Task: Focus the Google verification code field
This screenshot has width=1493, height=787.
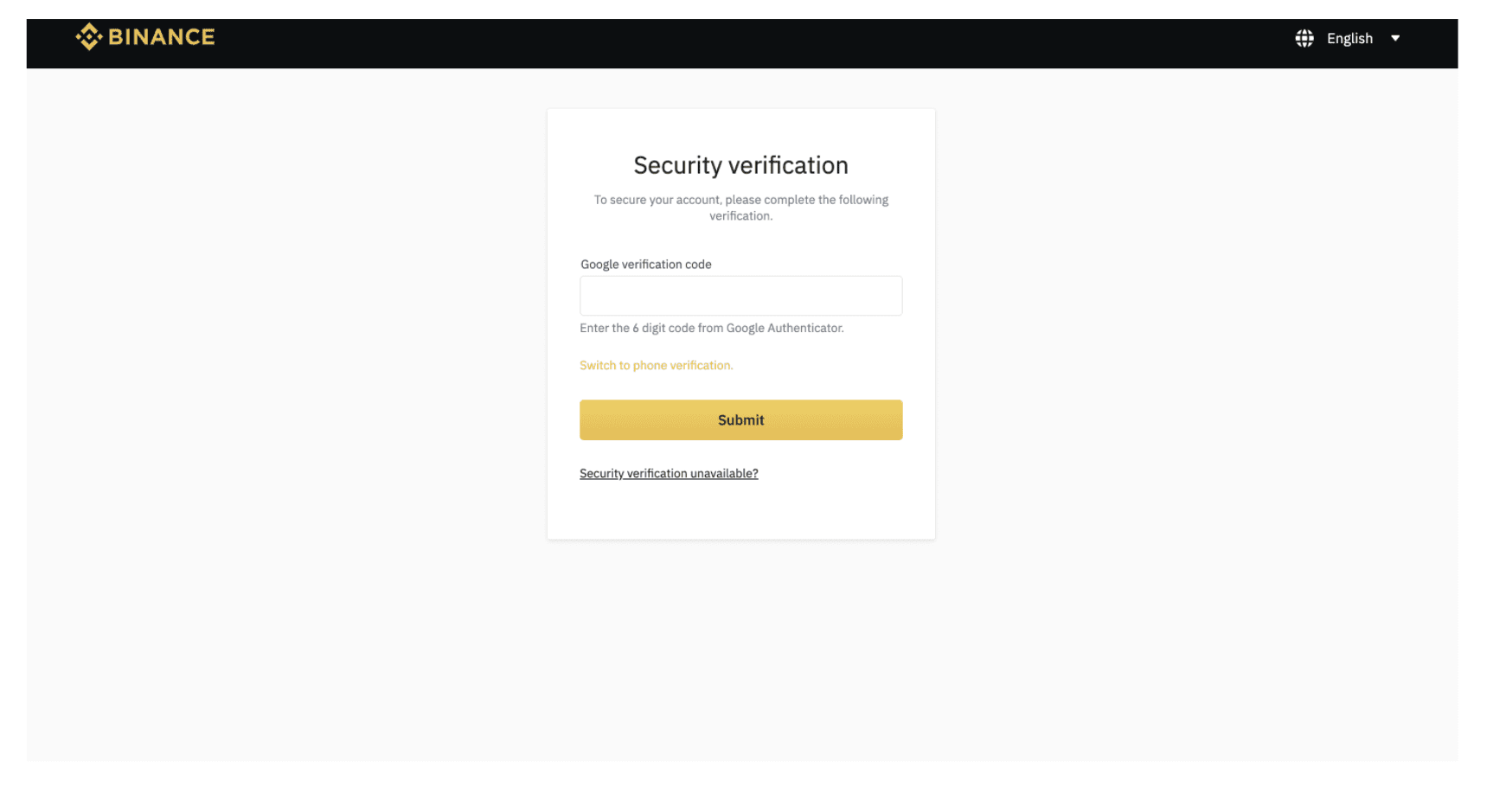Action: [x=741, y=296]
